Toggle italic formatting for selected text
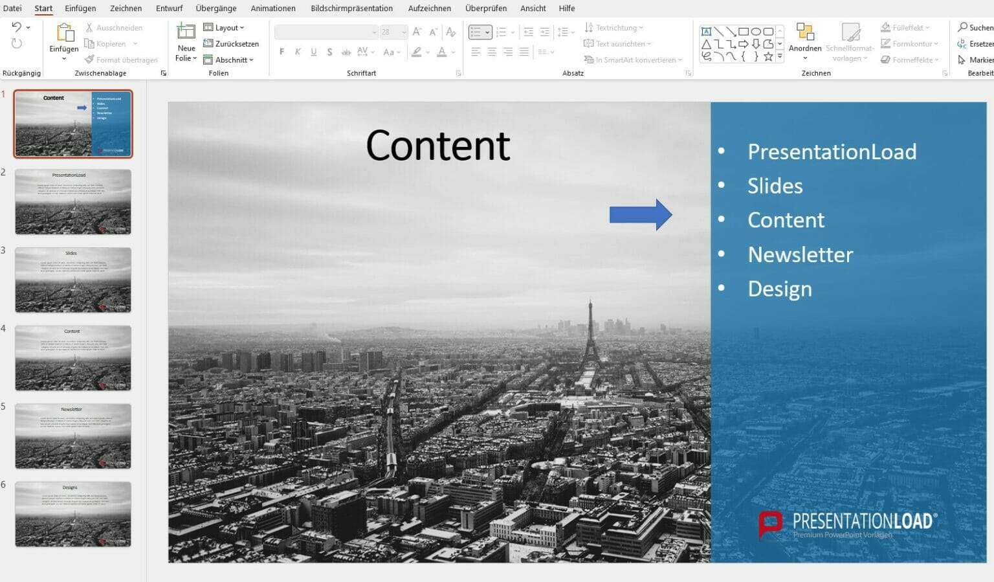 (298, 52)
